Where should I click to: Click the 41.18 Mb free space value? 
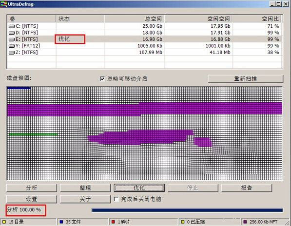click(x=220, y=53)
